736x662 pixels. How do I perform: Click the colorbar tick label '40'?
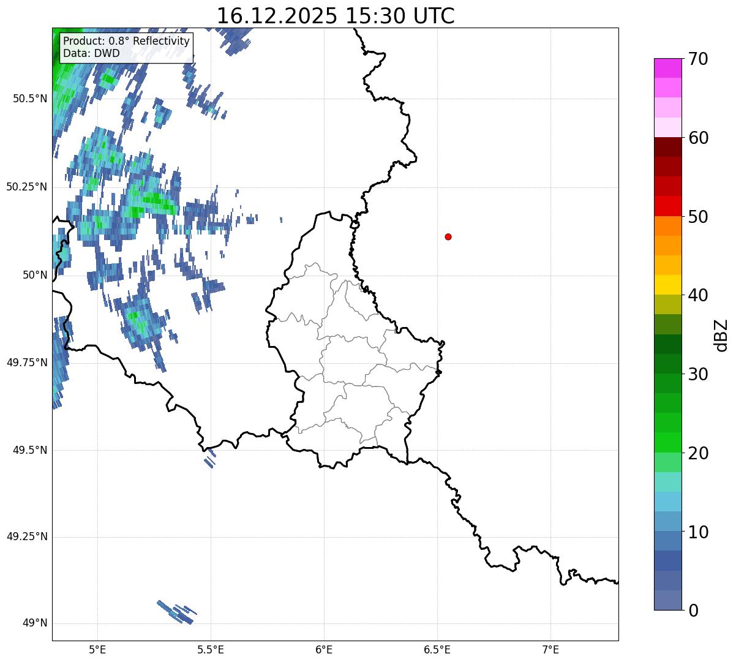pyautogui.click(x=697, y=295)
